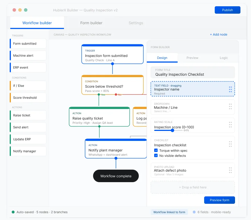Select the Update ERP action block
The image size is (251, 220).
[28, 139]
